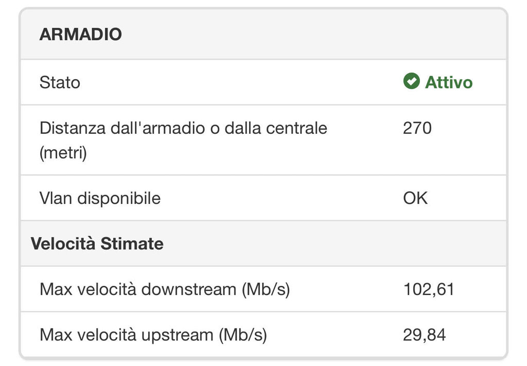527x366 pixels.
Task: Click the Distanza dall'armadio o dalla centrale label
Action: [x=183, y=128]
